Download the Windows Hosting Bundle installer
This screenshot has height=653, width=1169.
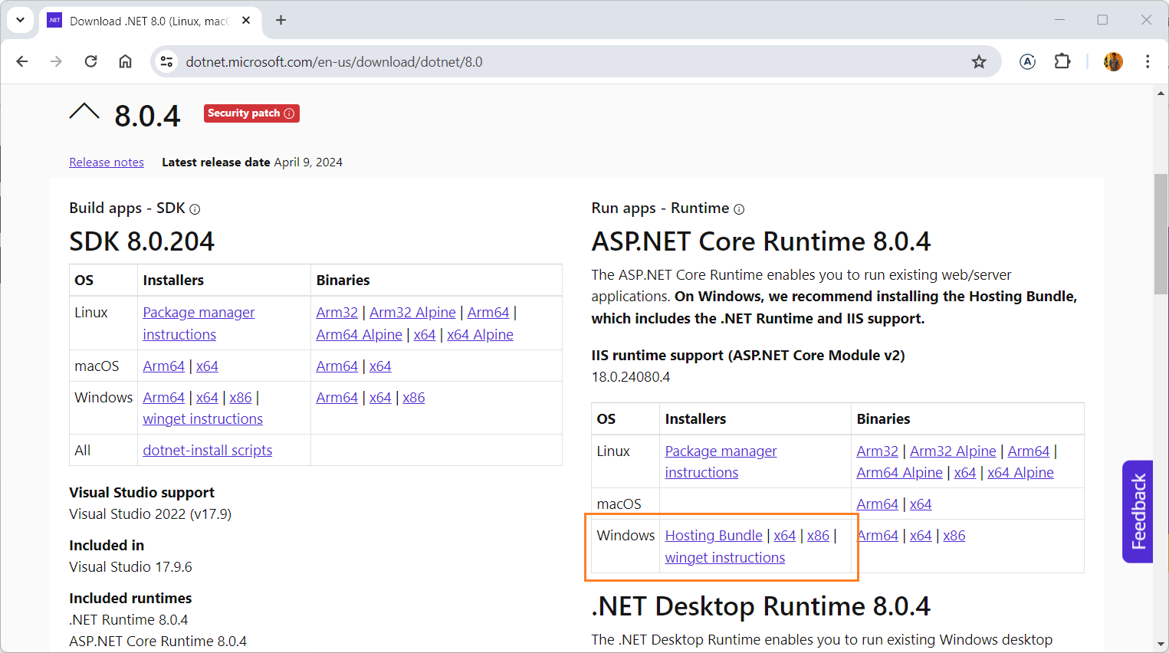click(x=713, y=536)
